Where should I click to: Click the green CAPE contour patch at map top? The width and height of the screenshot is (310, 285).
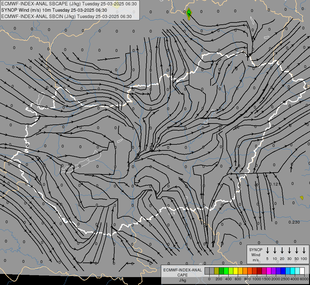189,14
